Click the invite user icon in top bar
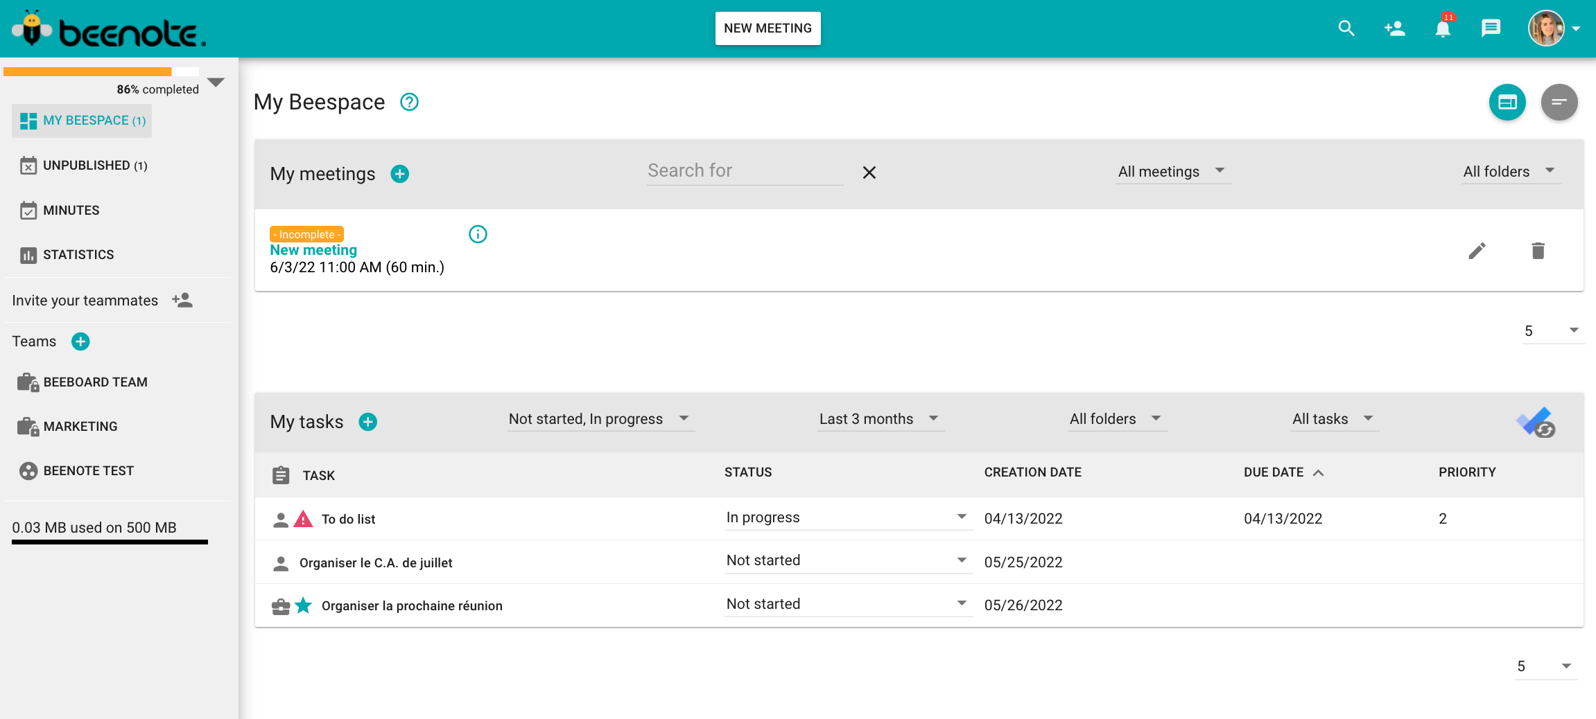This screenshot has width=1596, height=719. click(x=1394, y=28)
